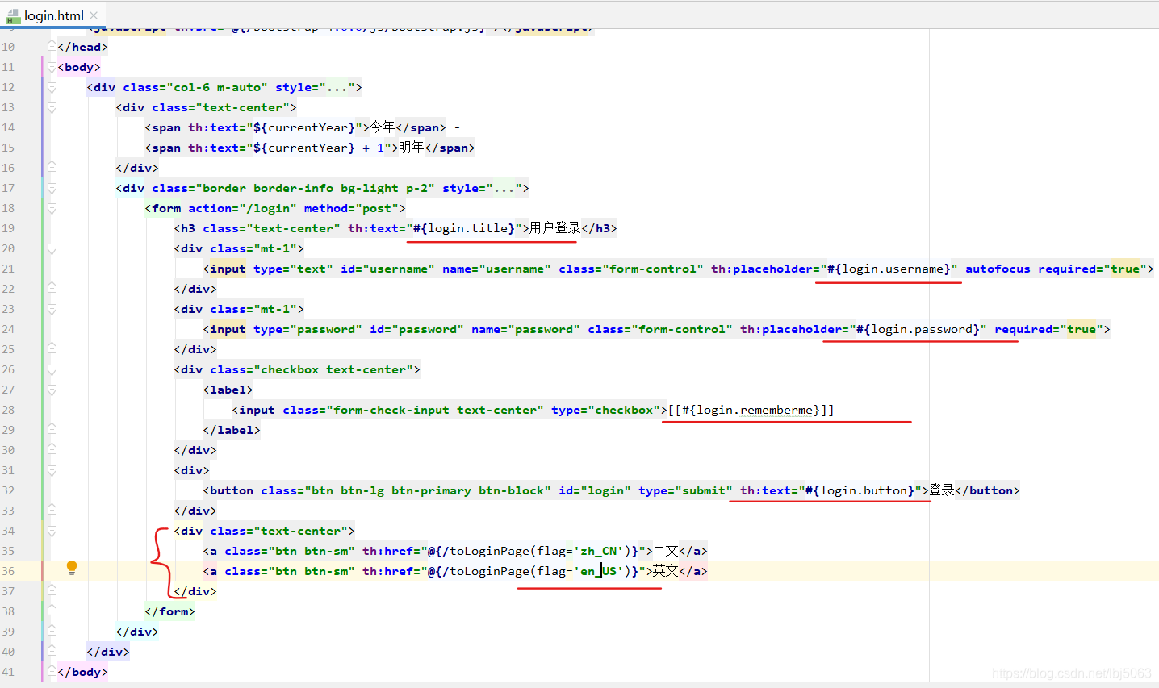The image size is (1159, 688).
Task: Click line number 19 in the gutter
Action: click(x=8, y=228)
